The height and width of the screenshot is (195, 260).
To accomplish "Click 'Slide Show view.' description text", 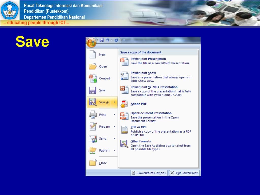I will (142, 81).
